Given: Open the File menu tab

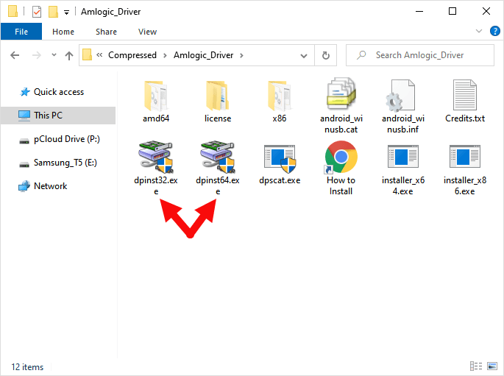Looking at the screenshot, I should 21,32.
